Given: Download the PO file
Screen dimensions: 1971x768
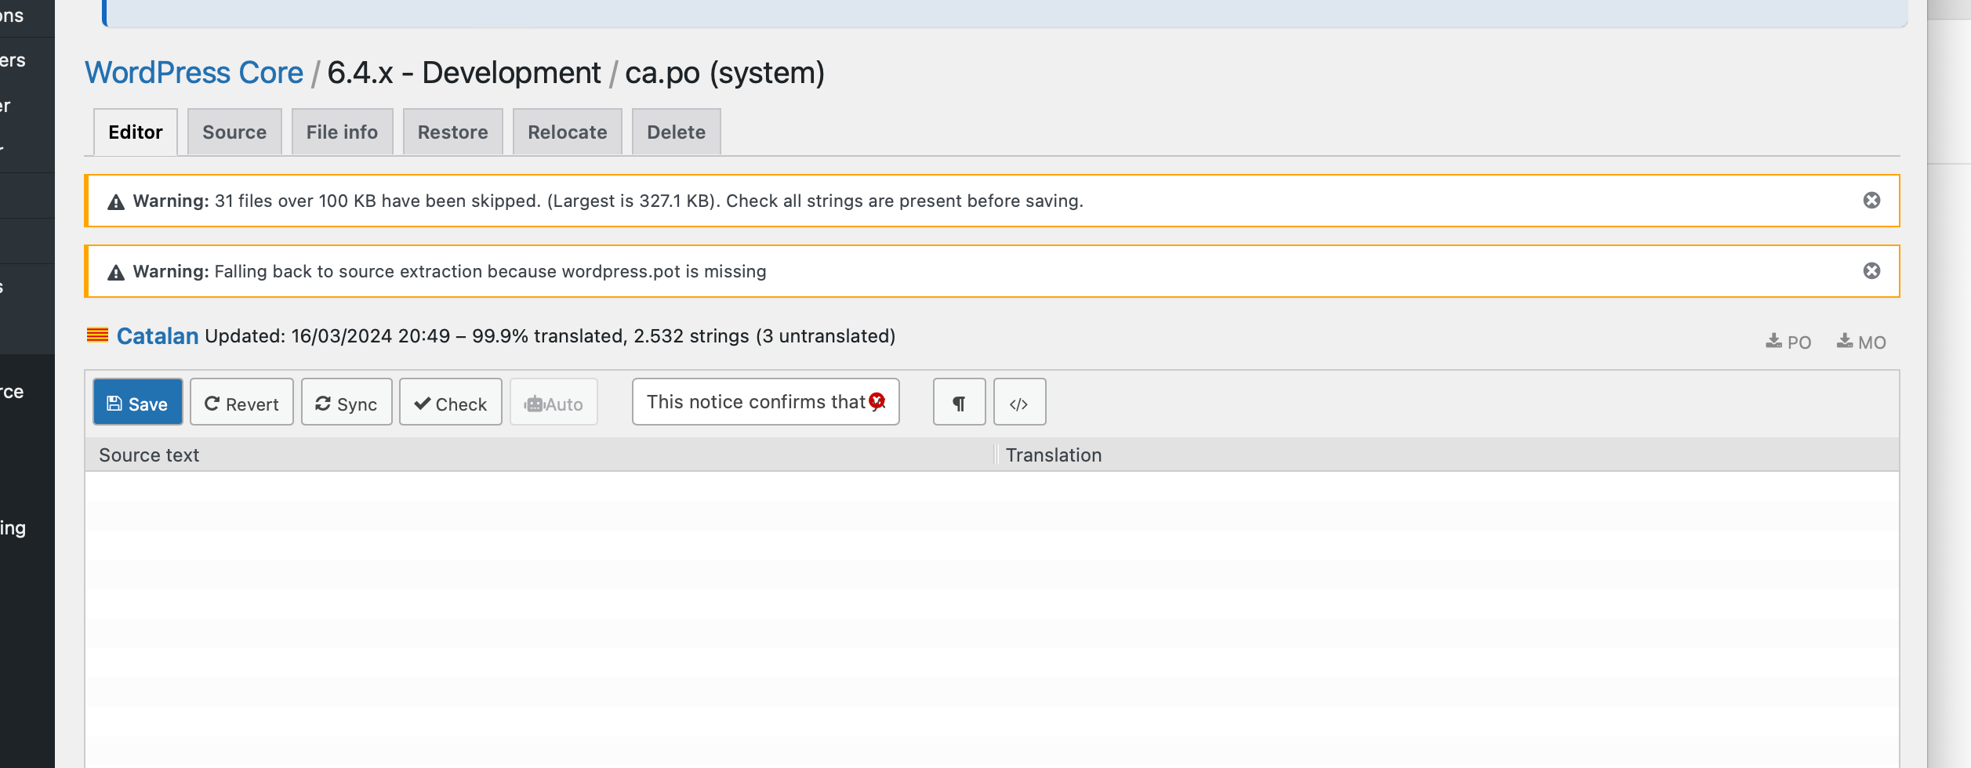Looking at the screenshot, I should click(1788, 342).
